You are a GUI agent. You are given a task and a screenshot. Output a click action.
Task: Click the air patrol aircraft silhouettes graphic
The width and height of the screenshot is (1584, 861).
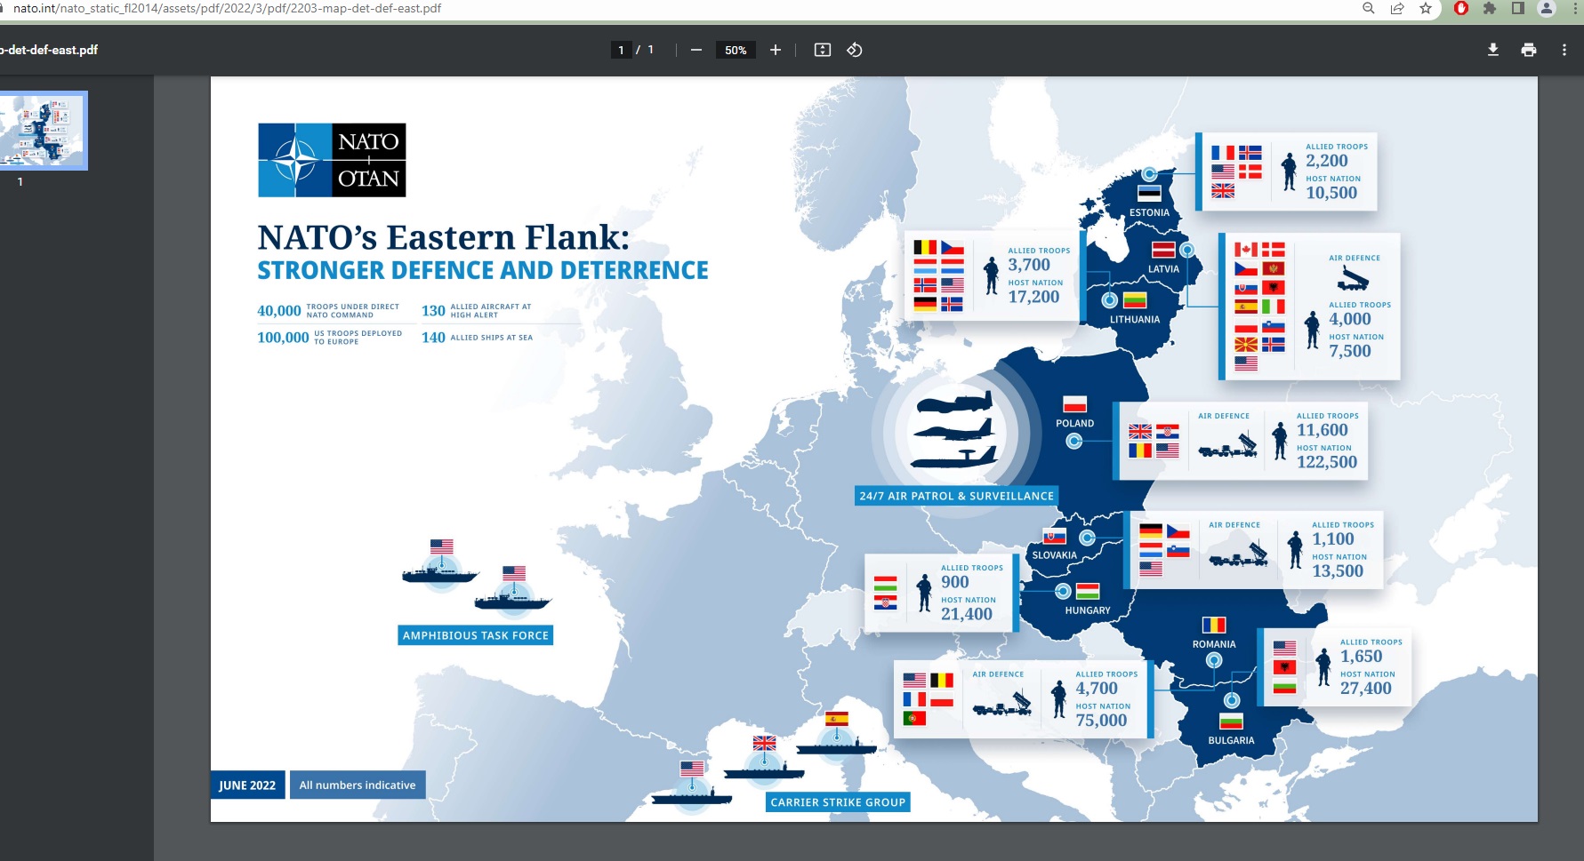pyautogui.click(x=956, y=429)
